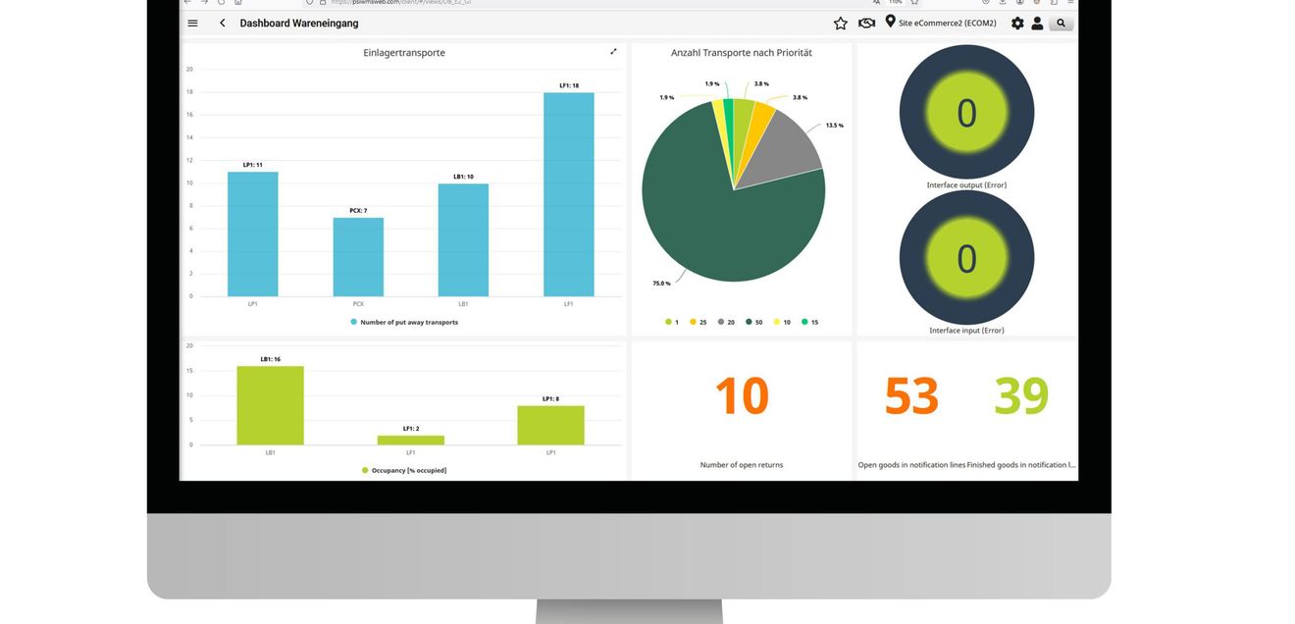Toggle priority 20 legend in the pie chart
1295x624 pixels.
[726, 322]
